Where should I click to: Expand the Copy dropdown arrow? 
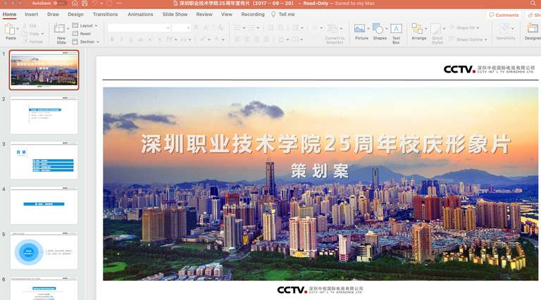click(42, 34)
